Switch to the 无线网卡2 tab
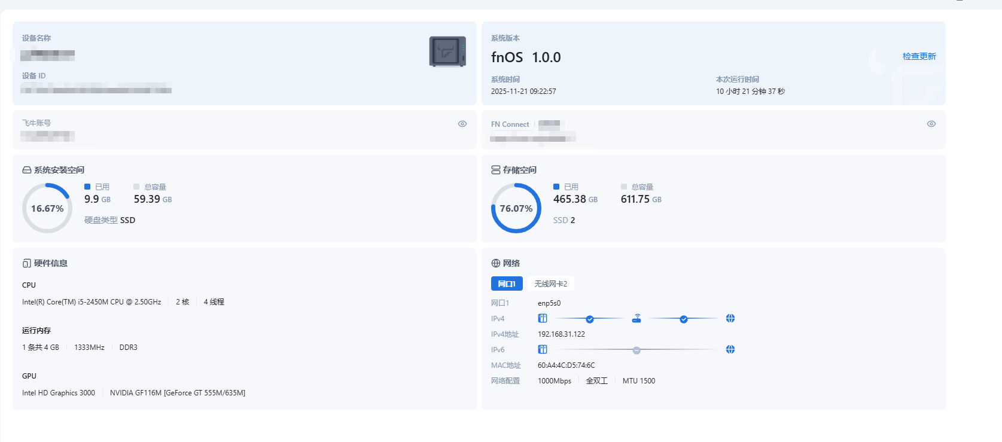Image resolution: width=1002 pixels, height=442 pixels. (x=550, y=284)
